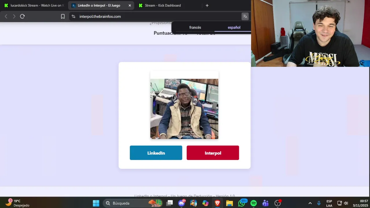Open the Windows Start menu
Screen dimensions: 370x208
click(96, 203)
